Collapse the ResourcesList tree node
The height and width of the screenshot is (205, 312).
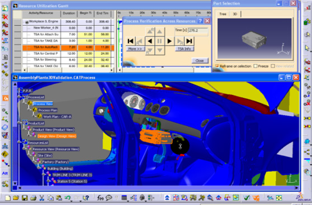pyautogui.click(x=20, y=142)
